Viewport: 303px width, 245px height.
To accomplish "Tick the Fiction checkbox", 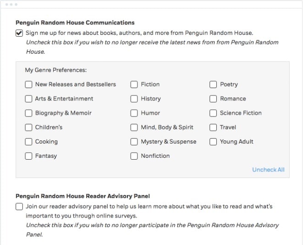I will (x=134, y=84).
